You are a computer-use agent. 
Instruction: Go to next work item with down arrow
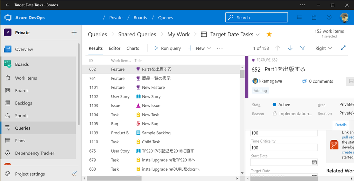pos(290,48)
